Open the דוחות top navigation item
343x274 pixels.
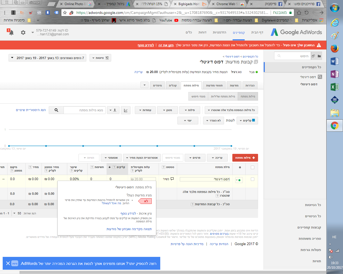(202, 32)
